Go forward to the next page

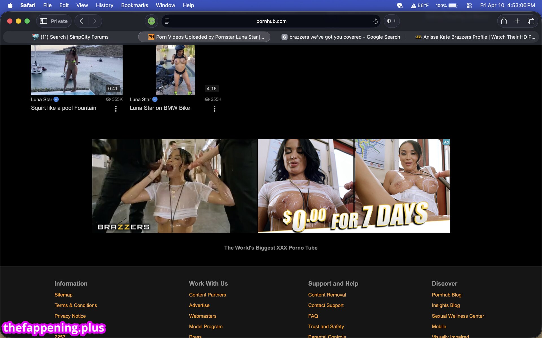95,21
